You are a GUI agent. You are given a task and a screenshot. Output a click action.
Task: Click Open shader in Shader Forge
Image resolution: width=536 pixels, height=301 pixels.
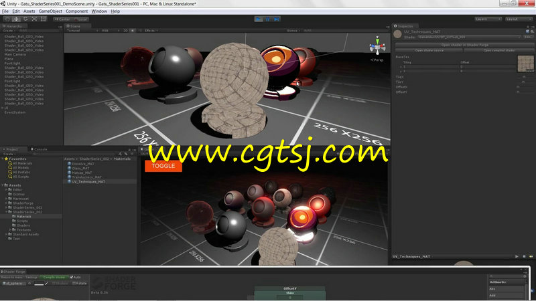[464, 45]
